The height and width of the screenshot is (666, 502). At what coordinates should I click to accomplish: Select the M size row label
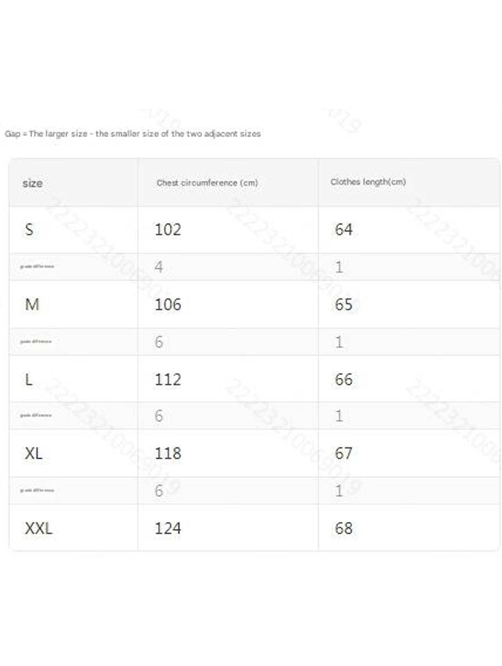click(32, 304)
